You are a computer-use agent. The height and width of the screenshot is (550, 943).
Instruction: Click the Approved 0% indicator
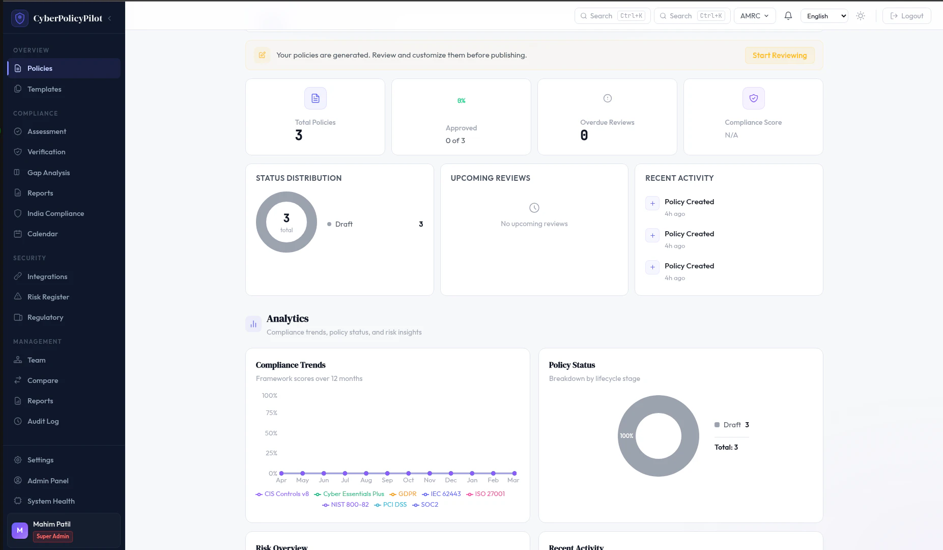click(462, 101)
